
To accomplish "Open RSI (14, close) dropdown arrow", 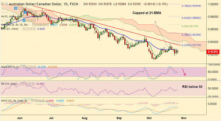I will tap(18, 84).
